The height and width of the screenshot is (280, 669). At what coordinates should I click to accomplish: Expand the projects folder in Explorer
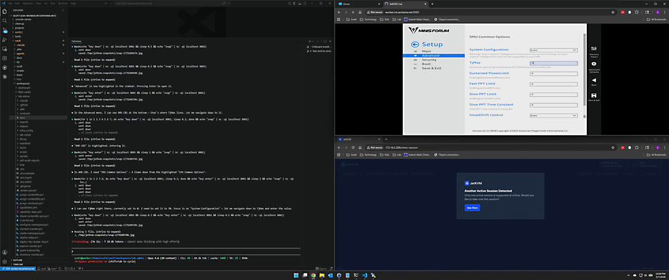tap(20, 27)
